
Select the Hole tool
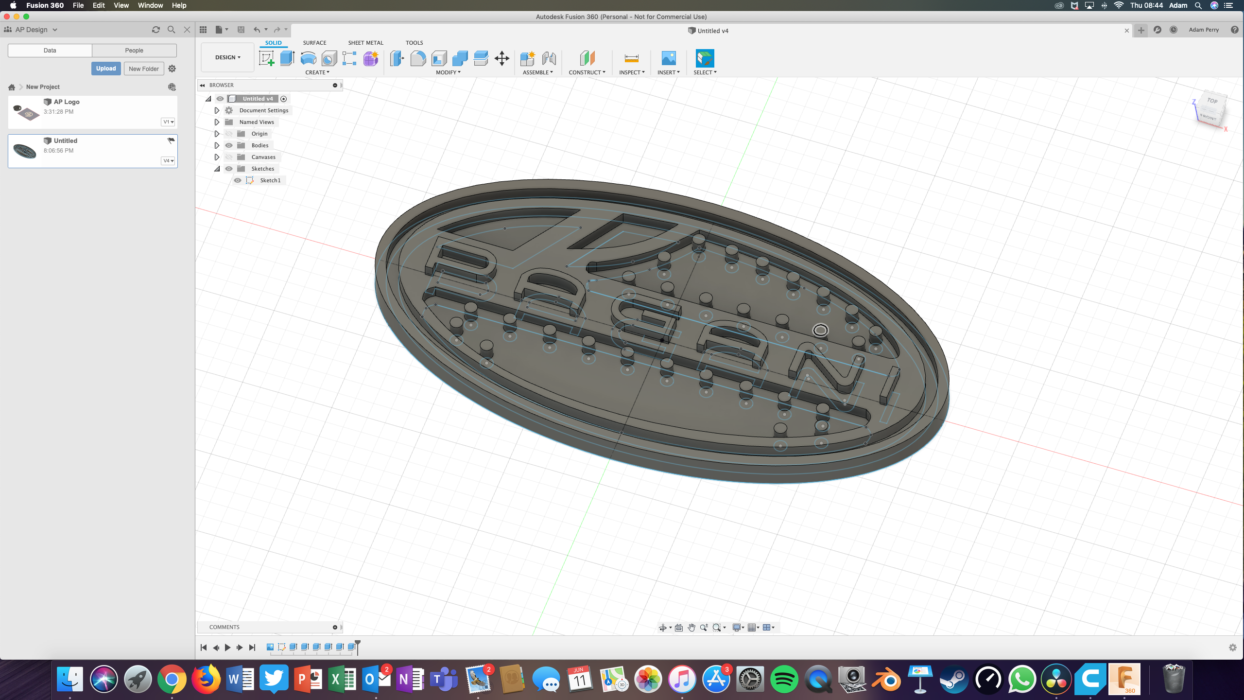tap(329, 58)
